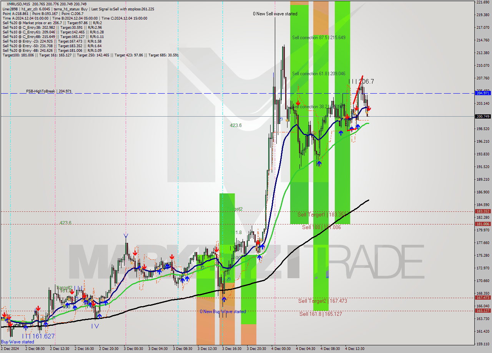Click the XMRUSD,M15 symbol title
Viewport: 492px width, 353px height.
point(18,4)
